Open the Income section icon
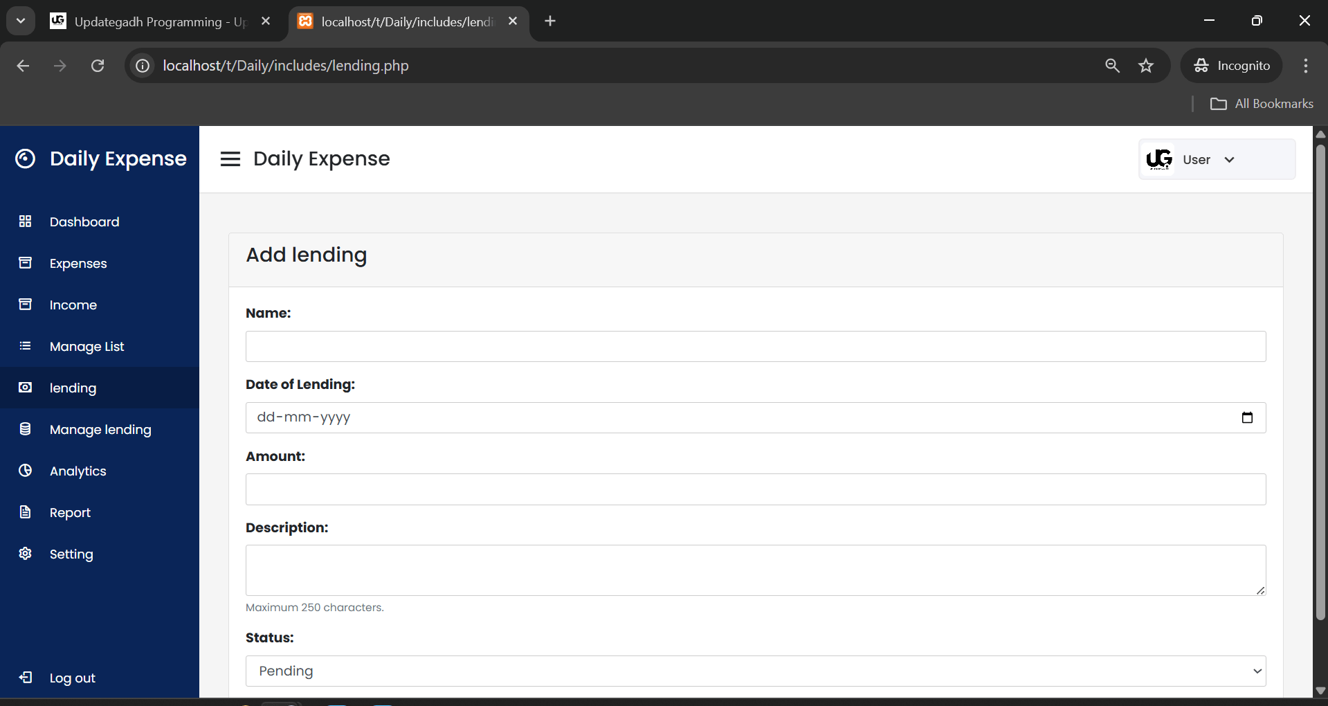 pyautogui.click(x=26, y=305)
